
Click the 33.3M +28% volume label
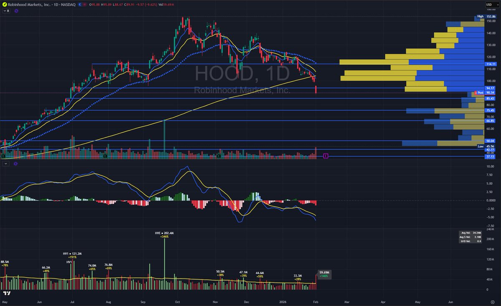click(298, 277)
